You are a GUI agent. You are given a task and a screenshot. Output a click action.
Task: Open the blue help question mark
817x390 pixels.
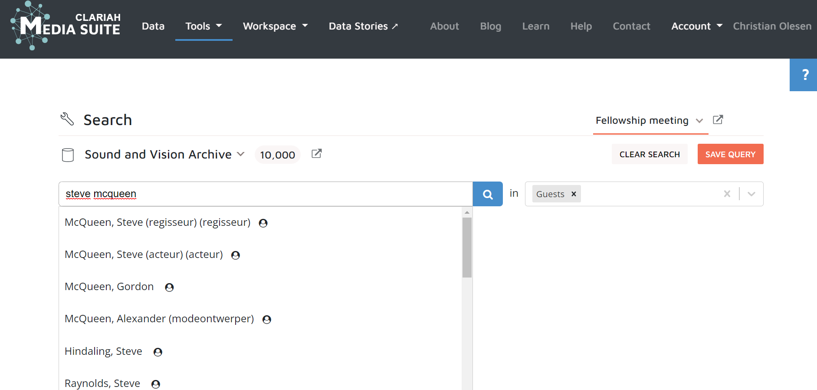(x=804, y=75)
